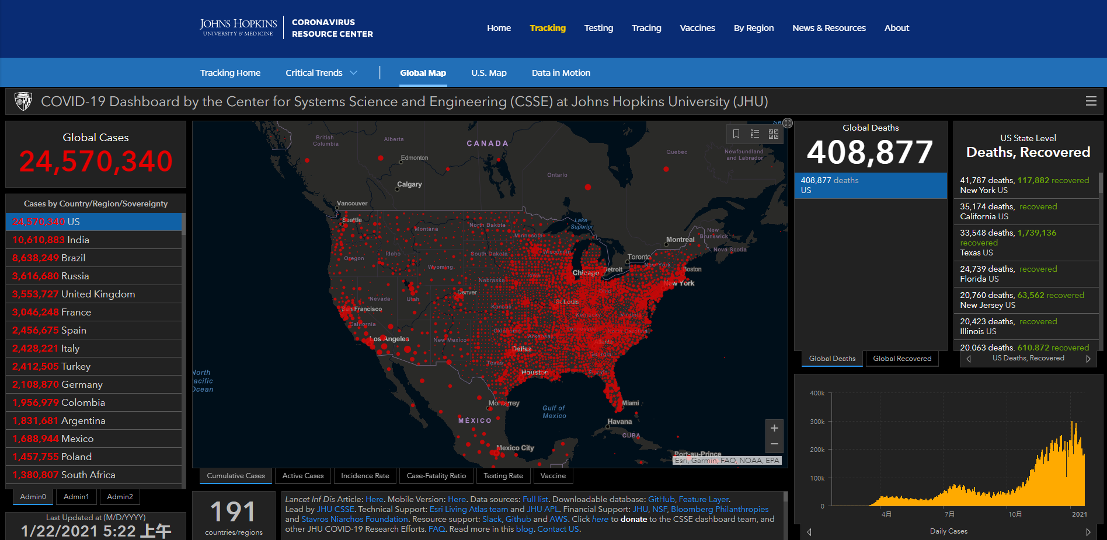Switch to the U.S. Map view
This screenshot has width=1107, height=540.
point(489,73)
